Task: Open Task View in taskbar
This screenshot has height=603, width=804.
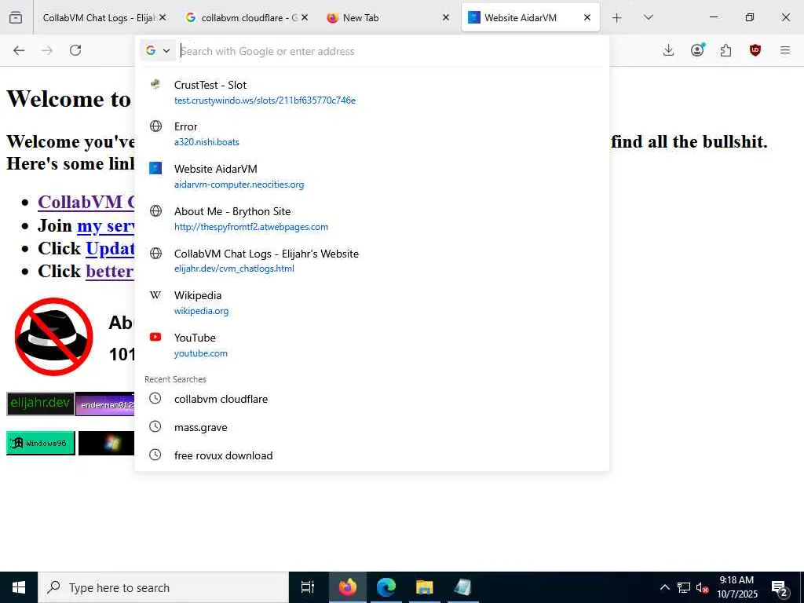Action: coord(308,587)
